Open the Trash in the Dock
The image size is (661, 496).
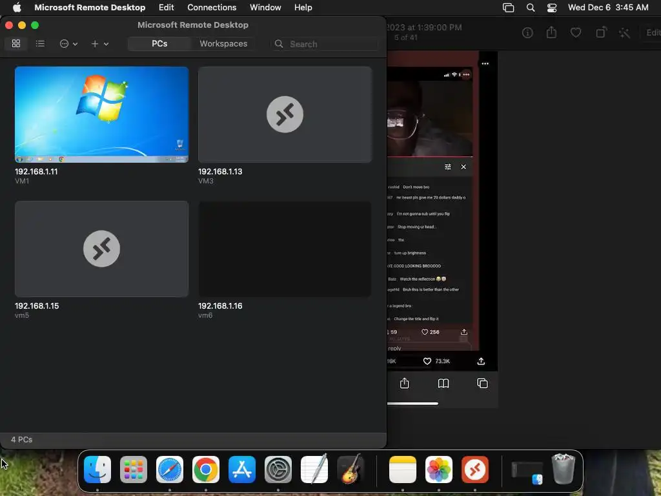pyautogui.click(x=564, y=469)
